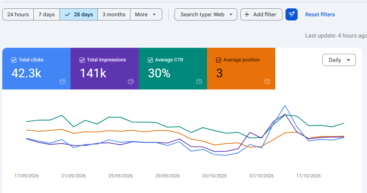Select the 7 days date range
Viewport: 367px width, 193px height.
tap(47, 14)
